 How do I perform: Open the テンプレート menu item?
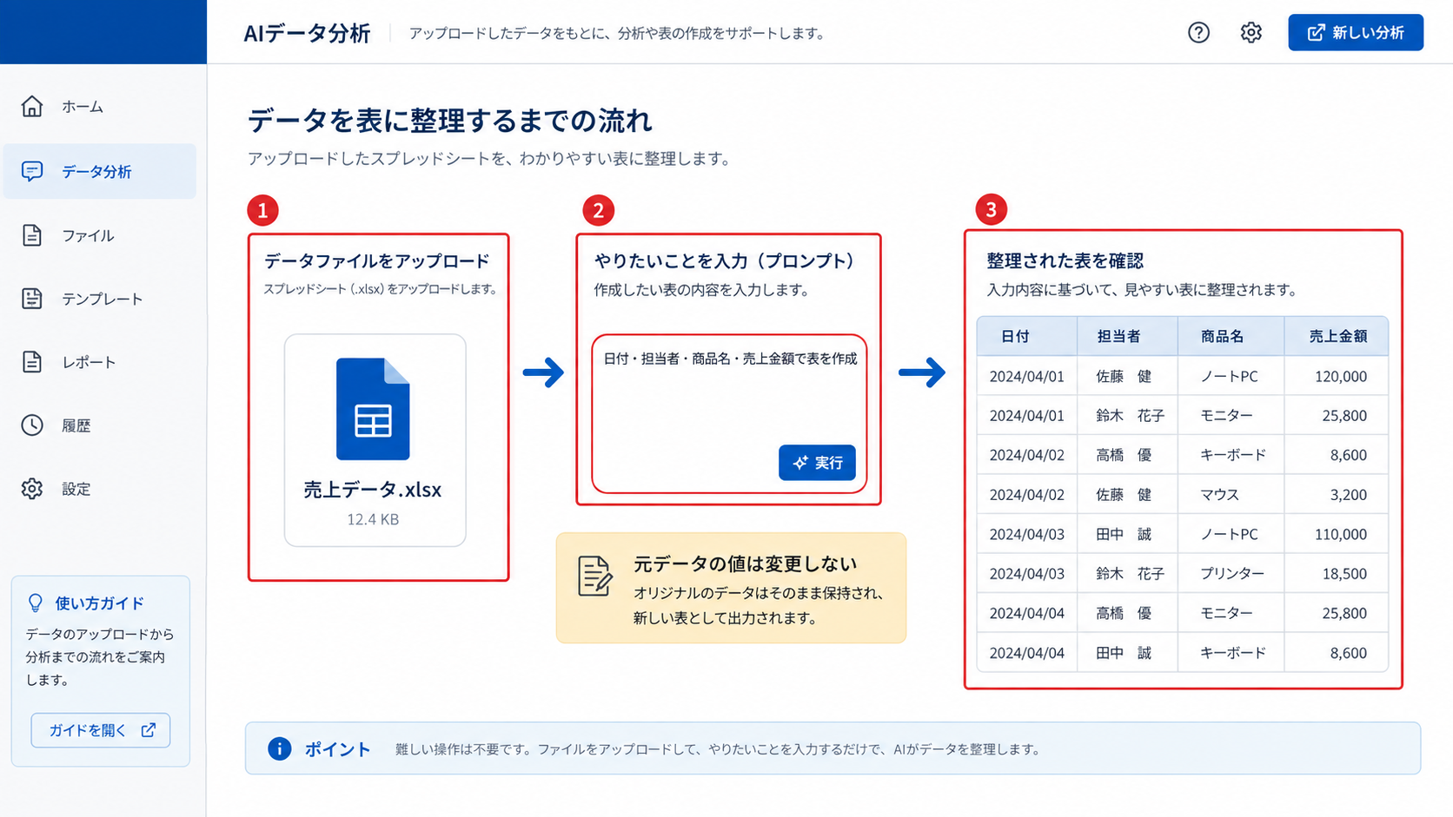tap(100, 299)
